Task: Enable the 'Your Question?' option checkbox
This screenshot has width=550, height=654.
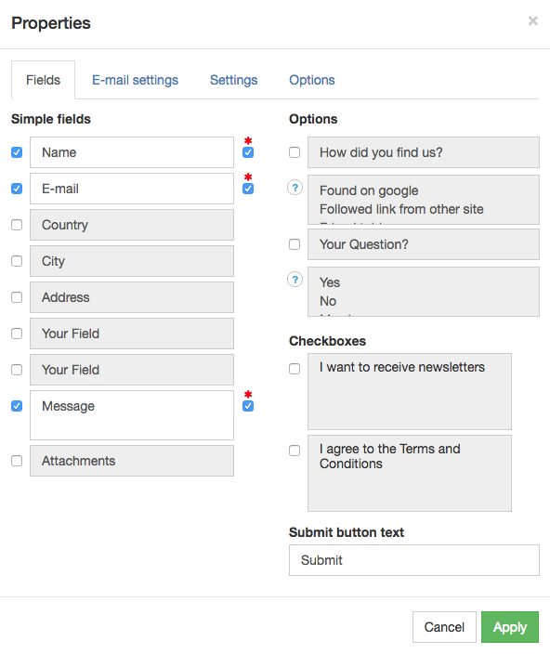Action: (x=295, y=244)
